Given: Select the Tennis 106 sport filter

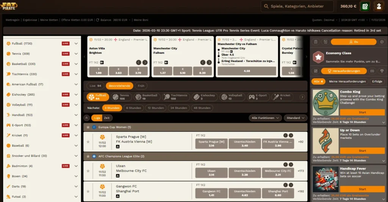Looking at the screenshot, I should pos(121,97).
